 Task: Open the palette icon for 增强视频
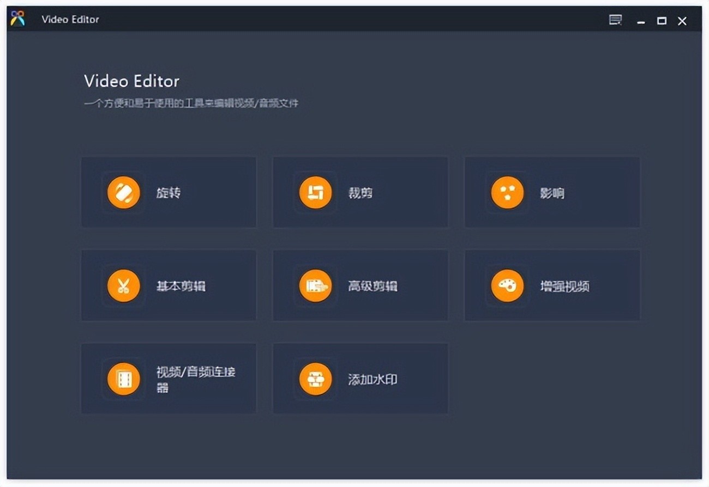coord(507,285)
